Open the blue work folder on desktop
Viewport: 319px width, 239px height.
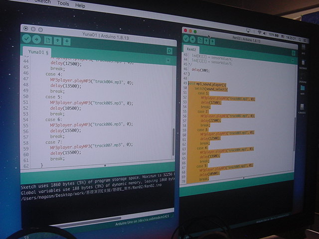click(x=303, y=88)
